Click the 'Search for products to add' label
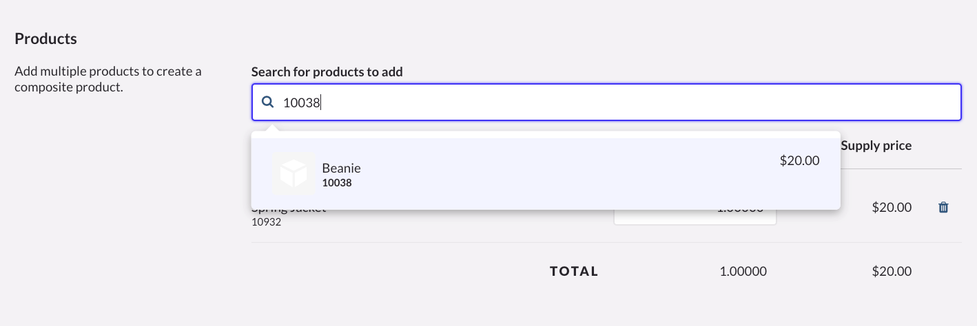This screenshot has width=977, height=326. pyautogui.click(x=327, y=72)
